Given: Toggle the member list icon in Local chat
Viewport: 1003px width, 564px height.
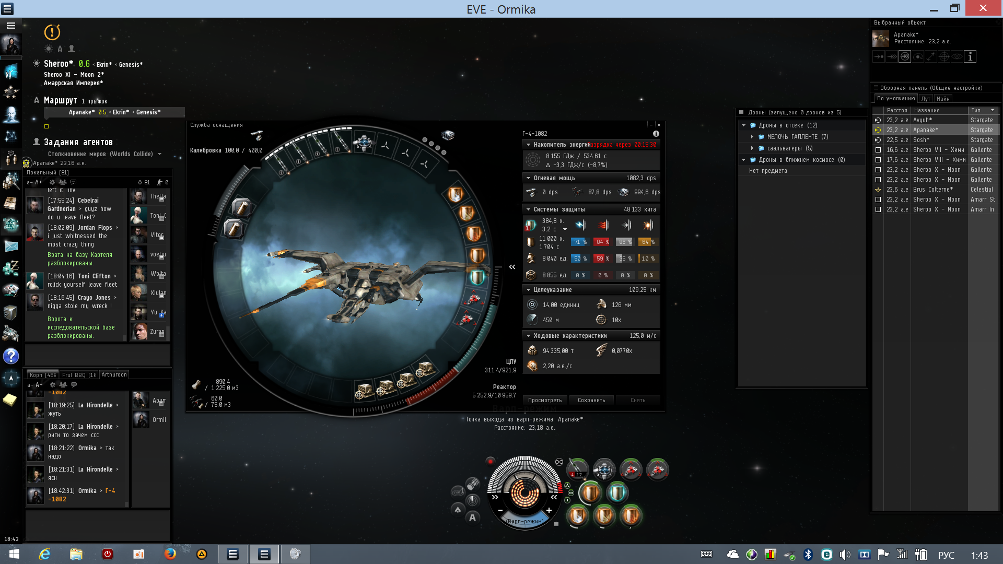Looking at the screenshot, I should click(63, 182).
